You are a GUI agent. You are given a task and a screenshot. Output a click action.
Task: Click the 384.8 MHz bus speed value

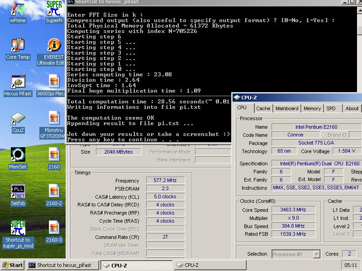(x=293, y=226)
